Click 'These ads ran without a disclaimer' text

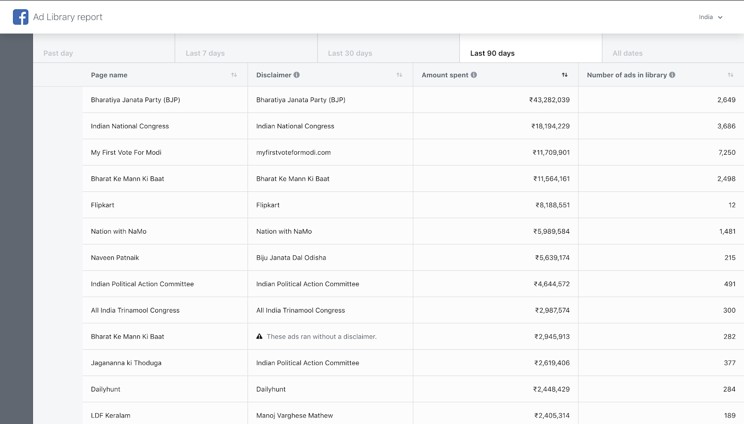[x=322, y=337]
